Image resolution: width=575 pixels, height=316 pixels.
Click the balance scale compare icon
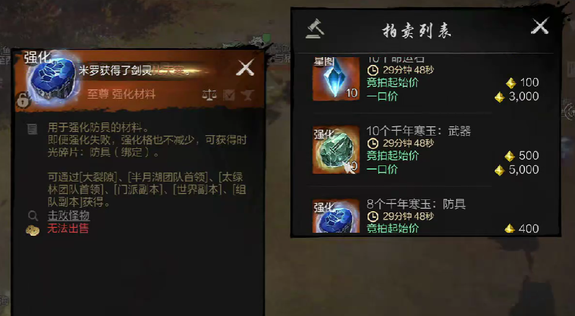point(209,95)
